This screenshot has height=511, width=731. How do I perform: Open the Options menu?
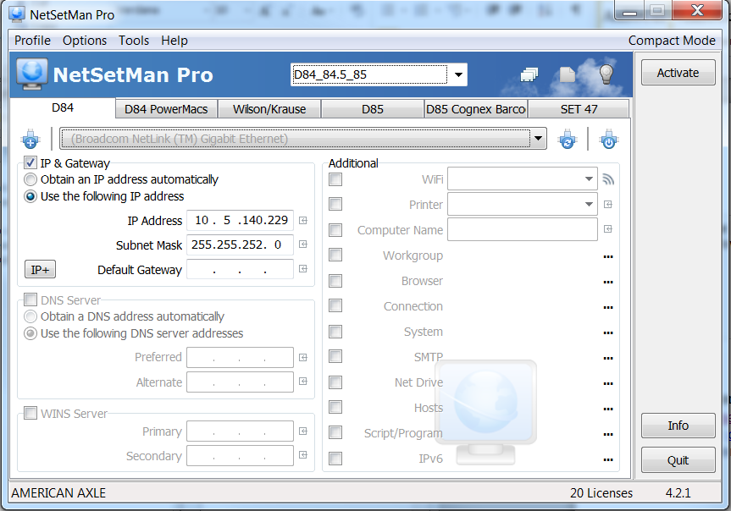(85, 41)
